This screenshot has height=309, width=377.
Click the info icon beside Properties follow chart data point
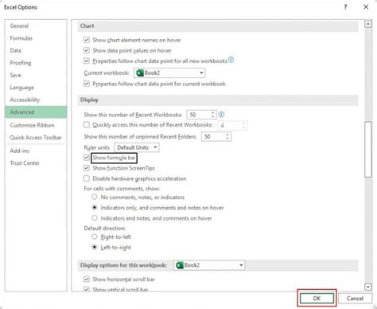231,60
